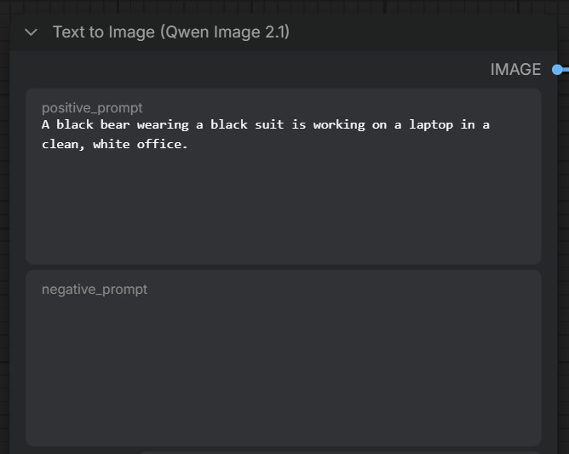Place cursor on the word 'bear'
The width and height of the screenshot is (569, 454).
point(115,125)
